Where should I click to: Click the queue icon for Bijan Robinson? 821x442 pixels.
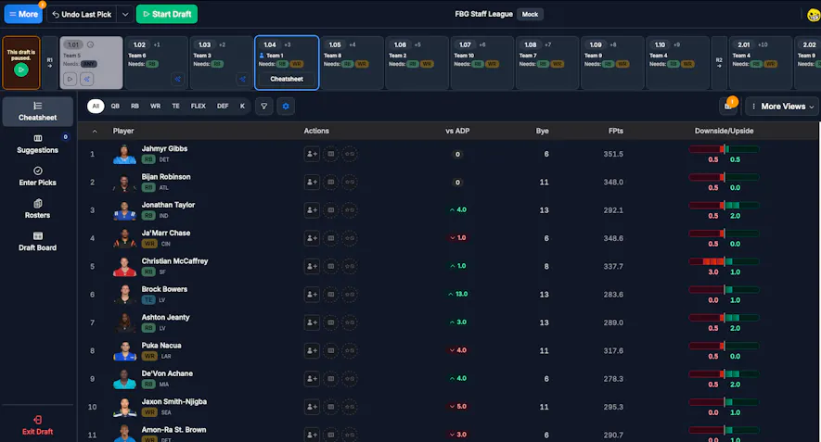pos(330,182)
